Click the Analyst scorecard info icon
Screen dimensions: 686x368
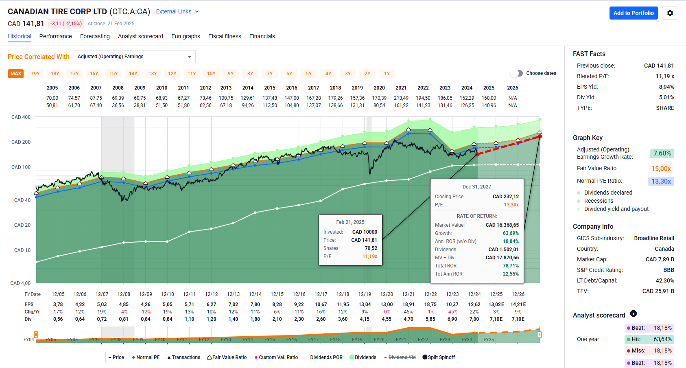(633, 313)
